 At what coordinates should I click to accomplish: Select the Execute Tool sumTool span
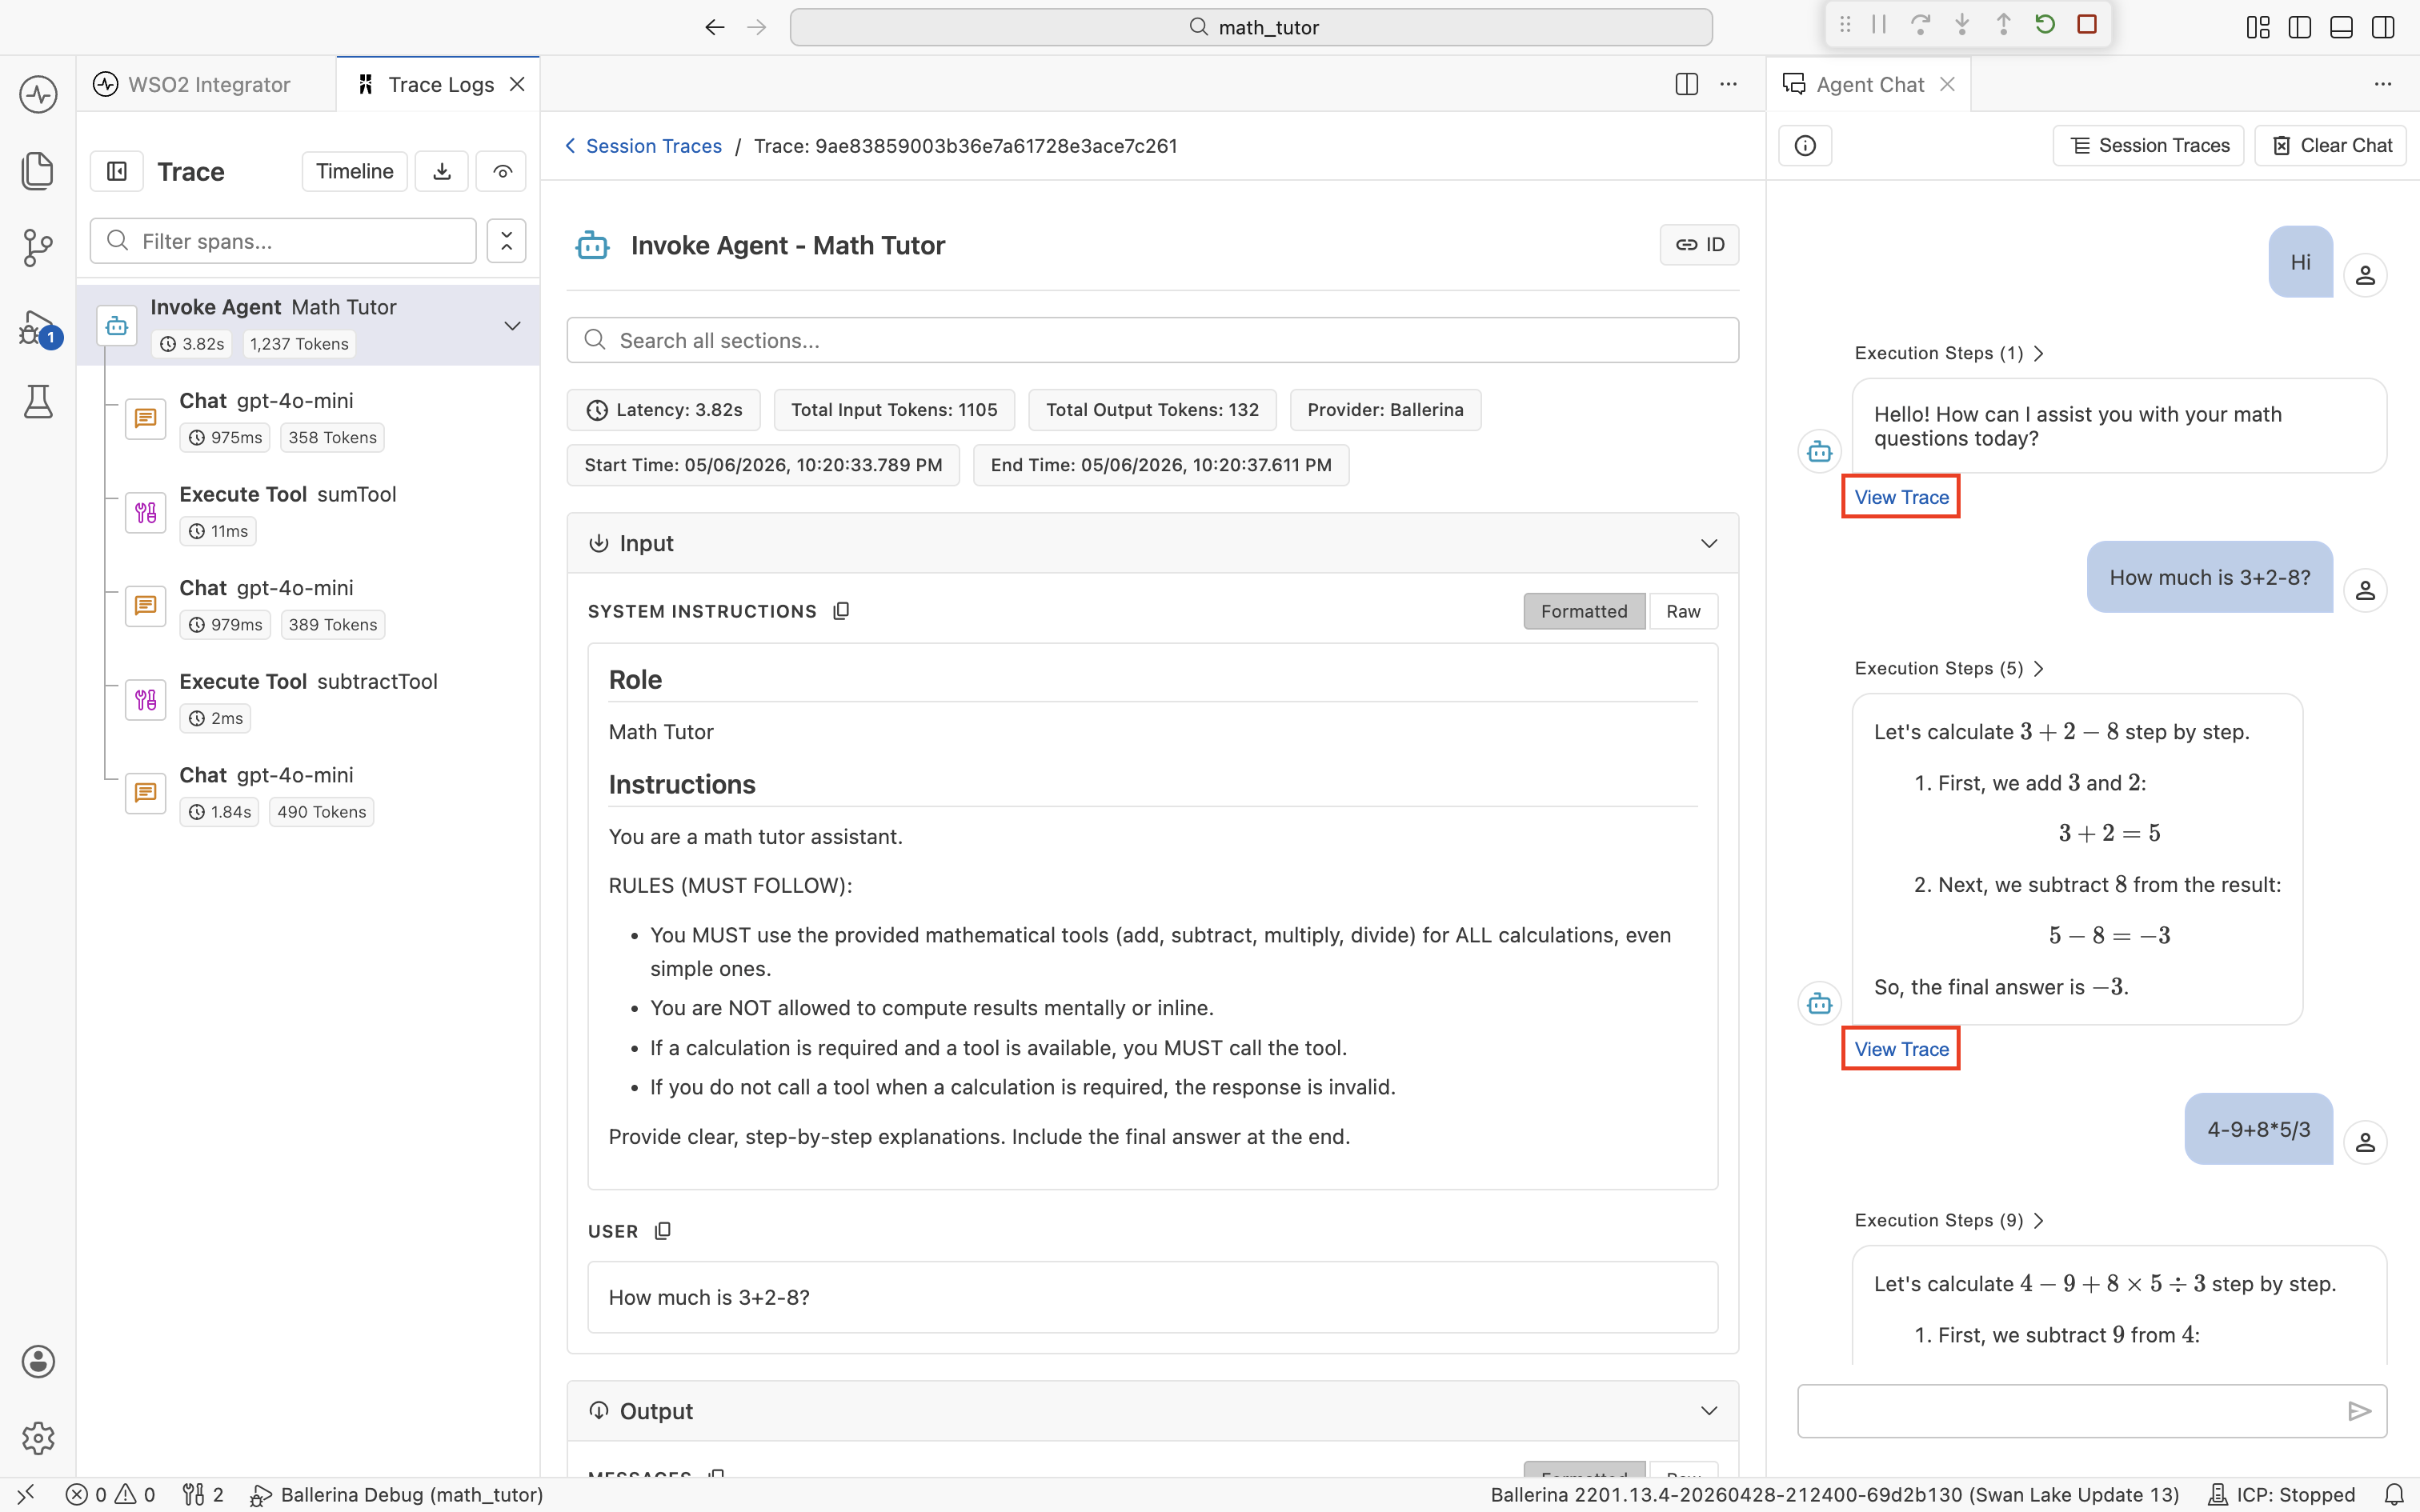[320, 512]
